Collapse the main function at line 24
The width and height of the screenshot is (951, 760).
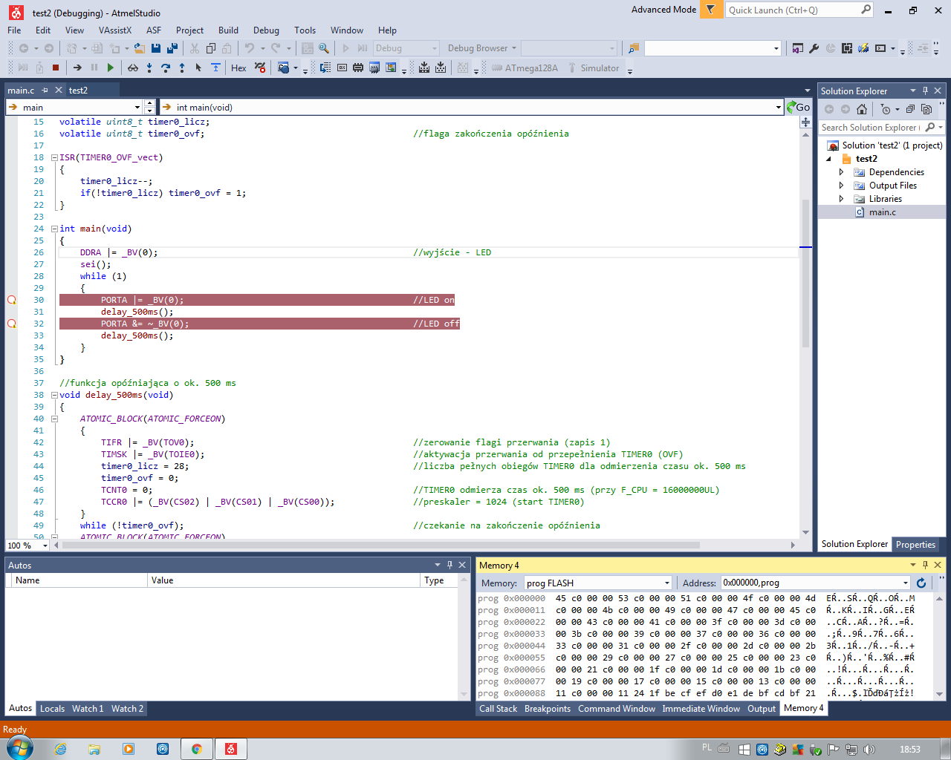coord(54,229)
